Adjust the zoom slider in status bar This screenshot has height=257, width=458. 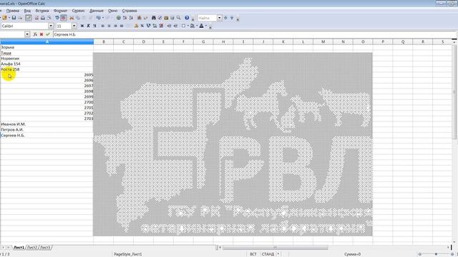pos(436,254)
